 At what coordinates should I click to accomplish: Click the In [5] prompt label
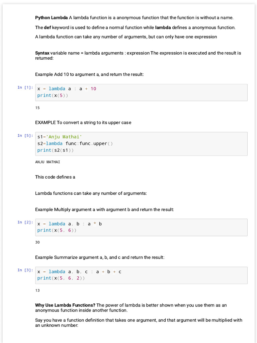pyautogui.click(x=25, y=136)
